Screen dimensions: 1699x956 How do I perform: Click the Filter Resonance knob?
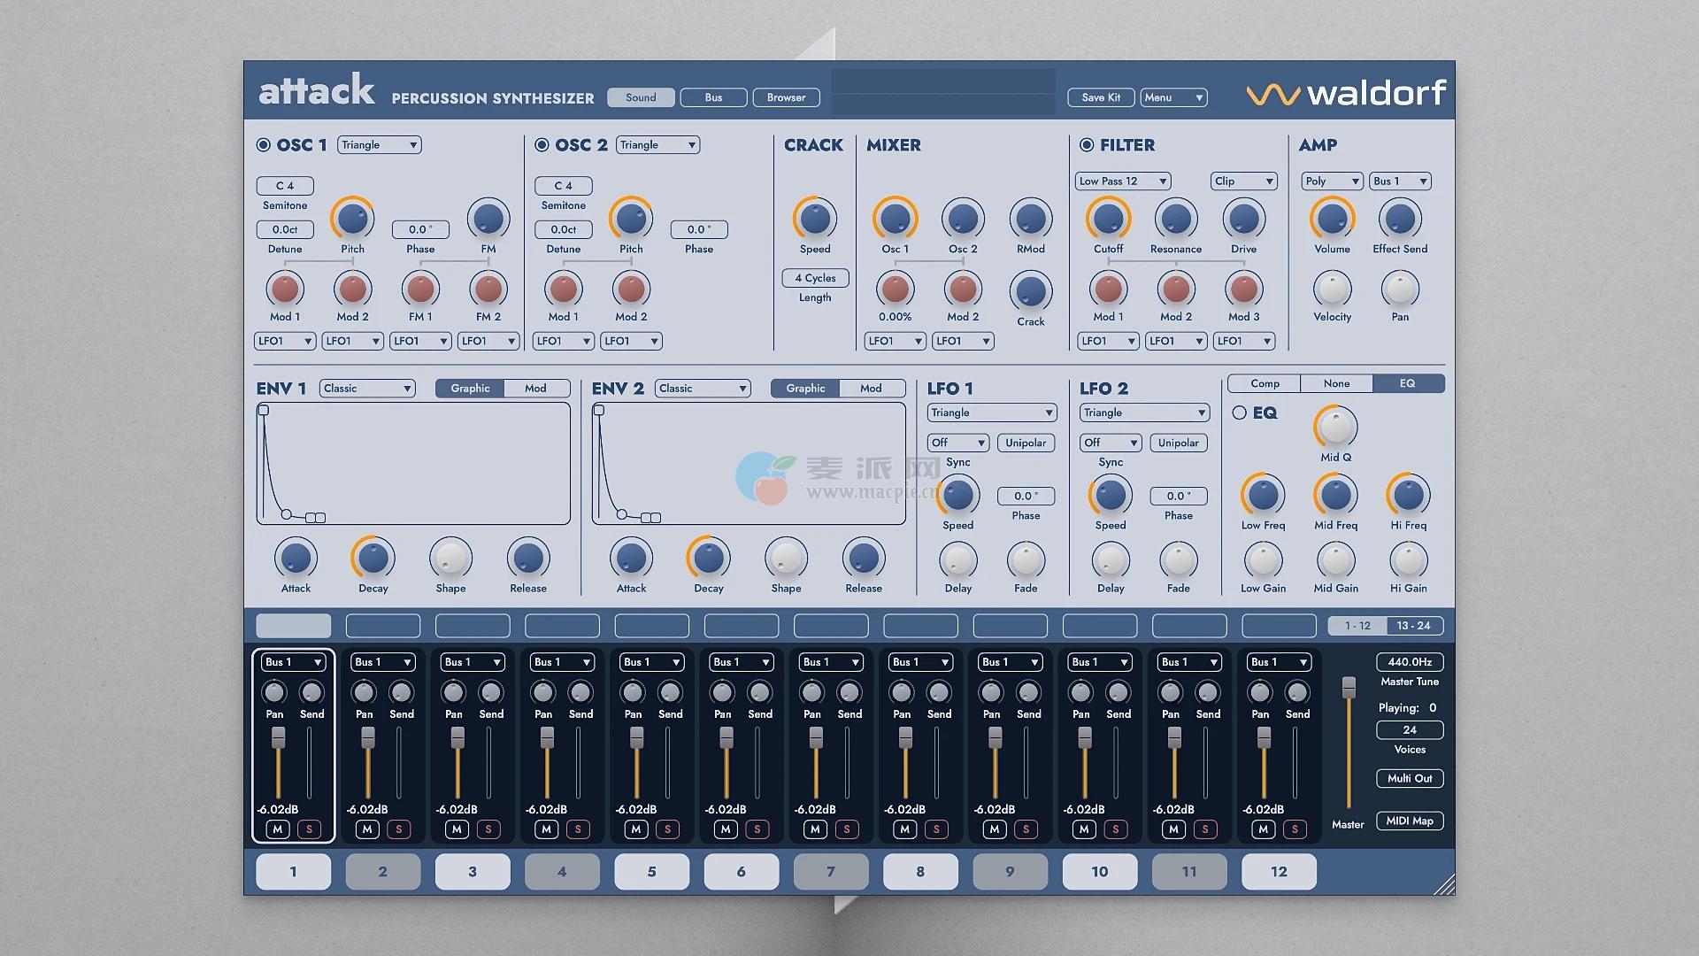click(1176, 219)
